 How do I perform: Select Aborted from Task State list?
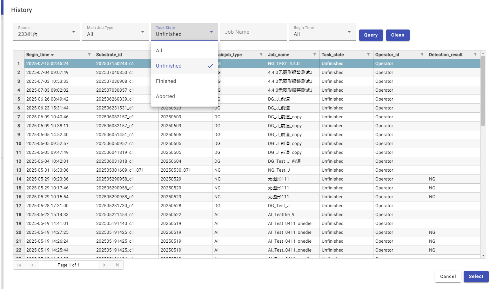[165, 96]
